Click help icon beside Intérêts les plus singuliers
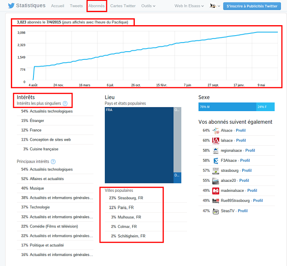 [x=65, y=104]
